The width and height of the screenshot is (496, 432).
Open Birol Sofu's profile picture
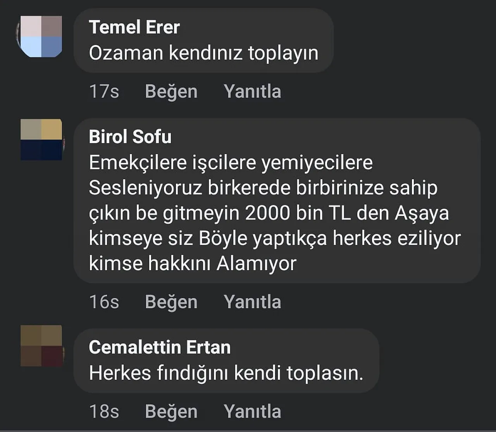point(41,140)
